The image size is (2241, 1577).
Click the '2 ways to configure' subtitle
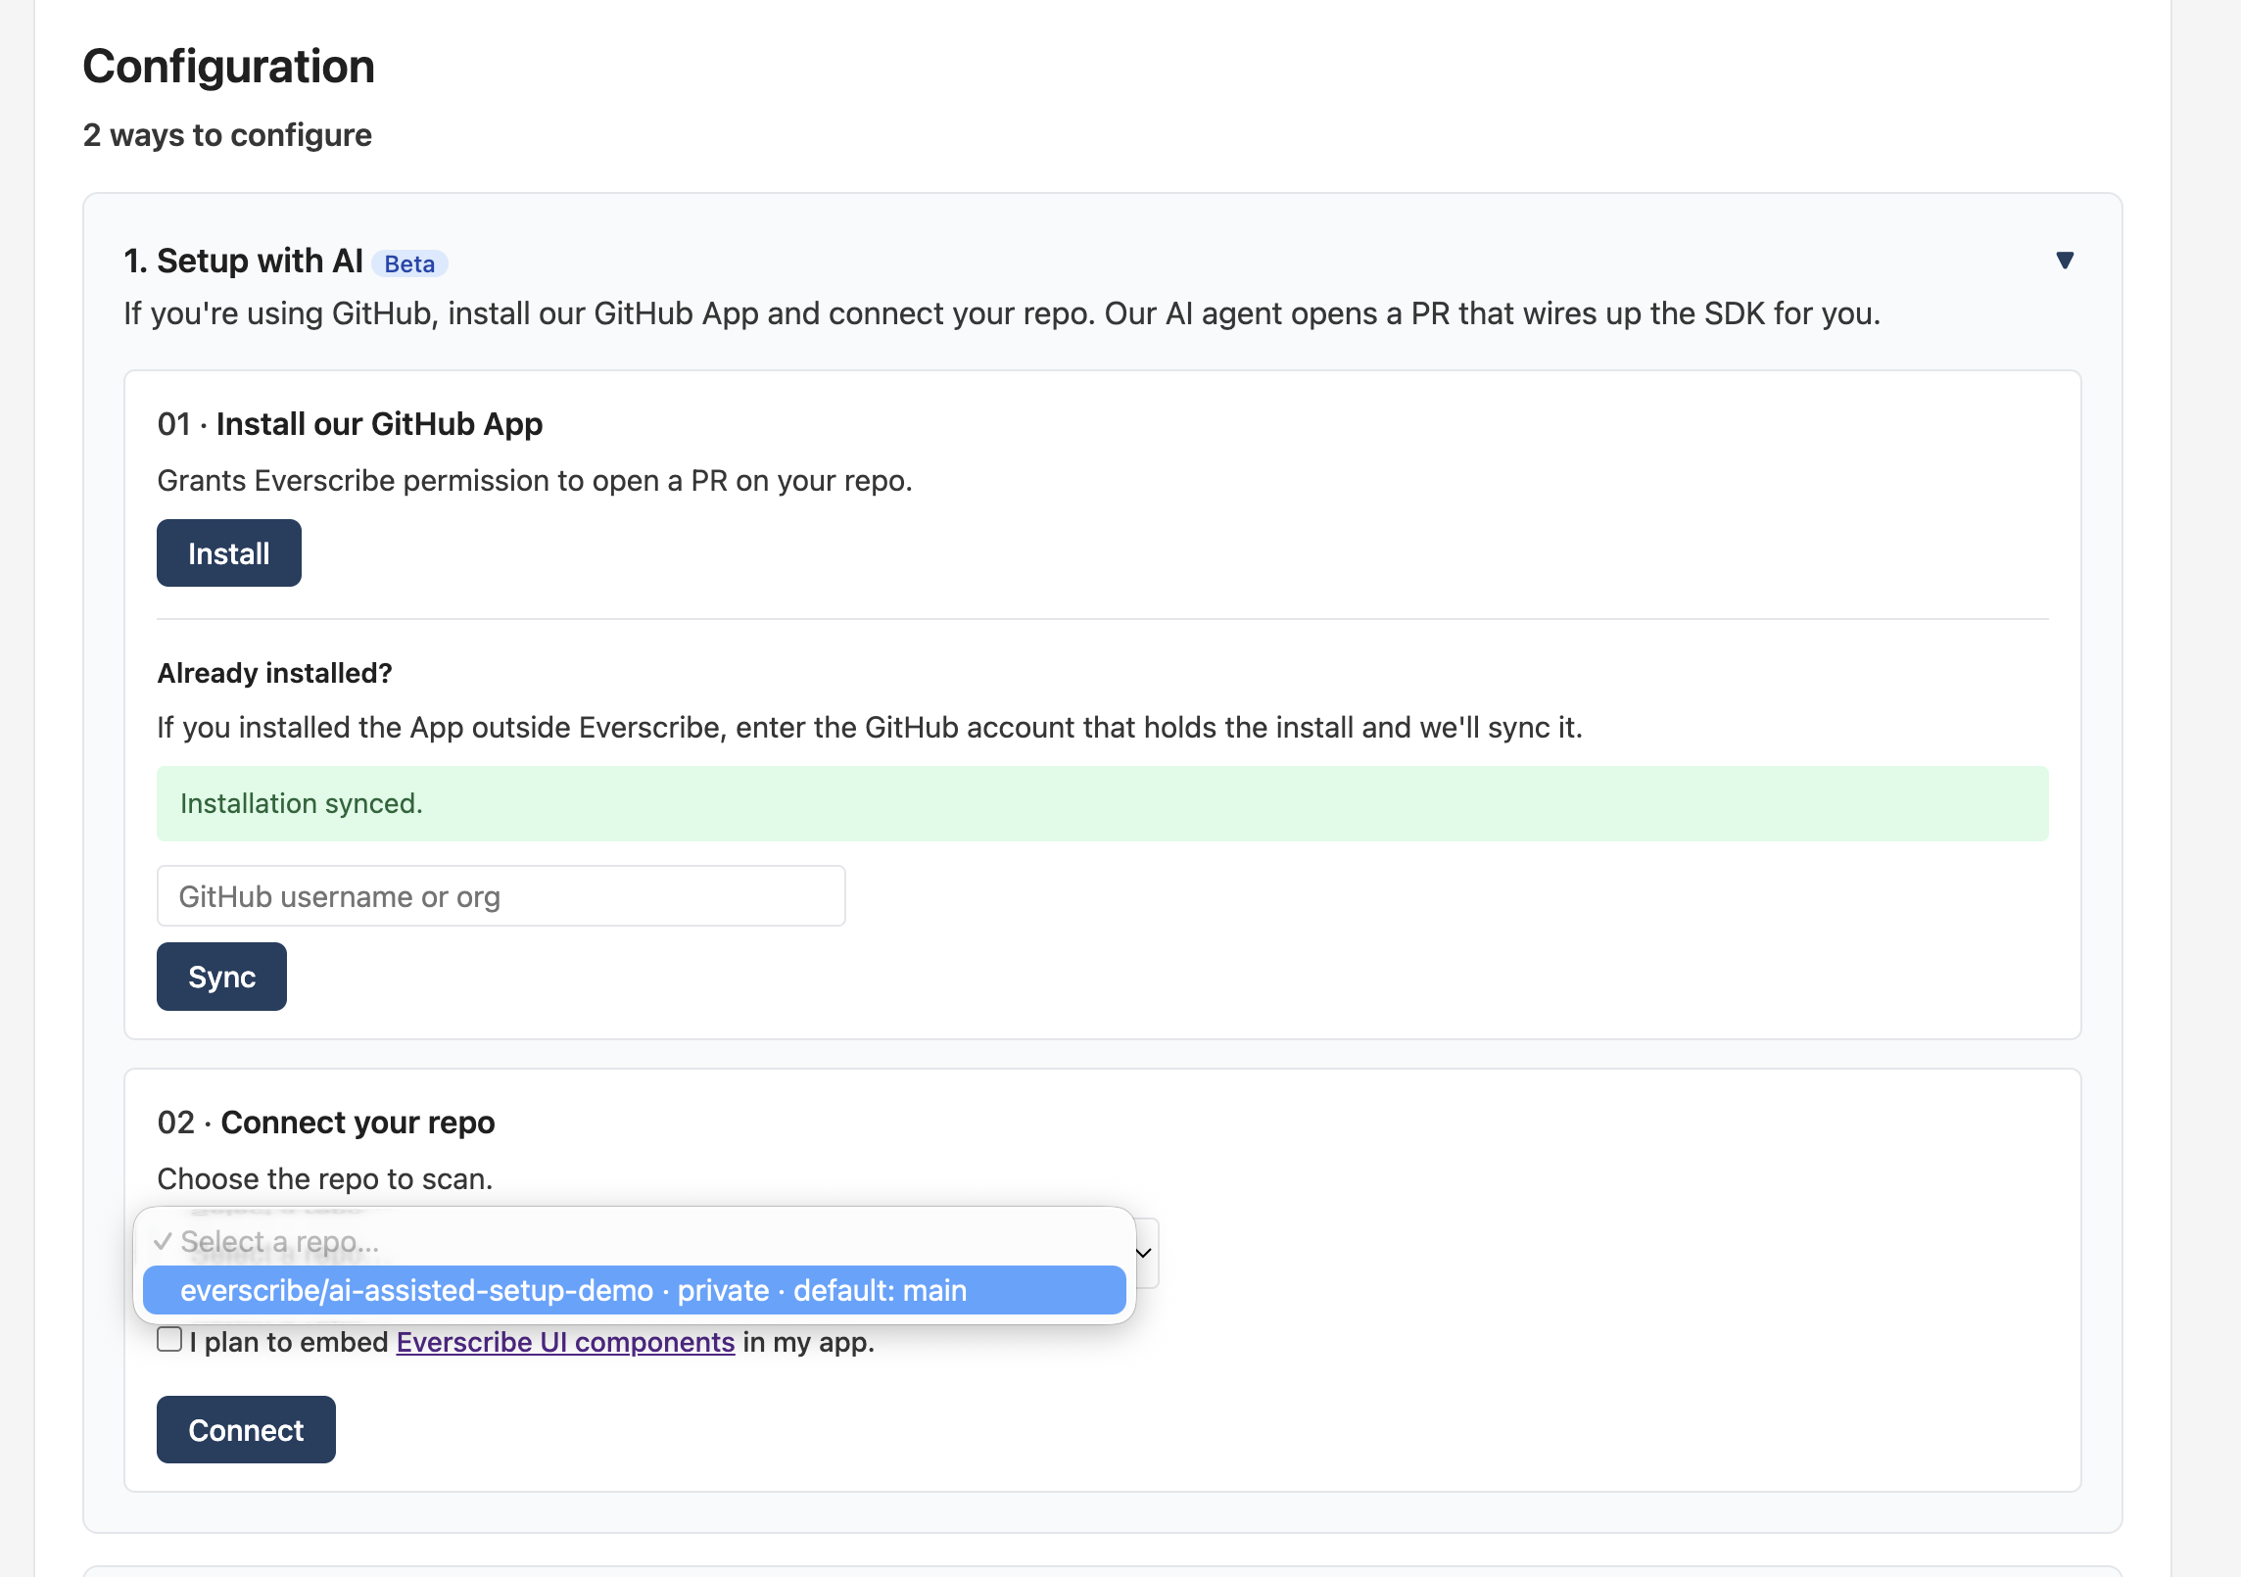point(227,135)
